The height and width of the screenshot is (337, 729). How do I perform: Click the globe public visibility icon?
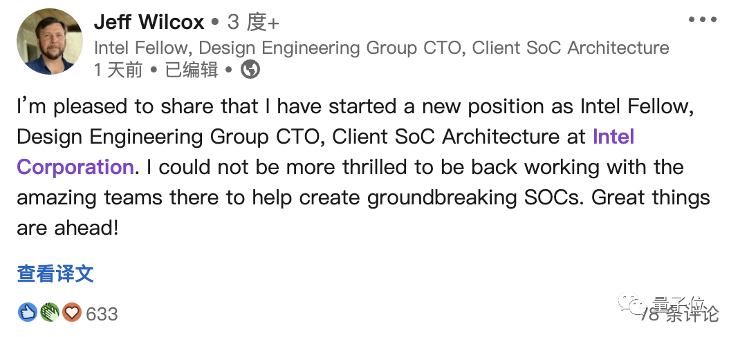point(250,69)
